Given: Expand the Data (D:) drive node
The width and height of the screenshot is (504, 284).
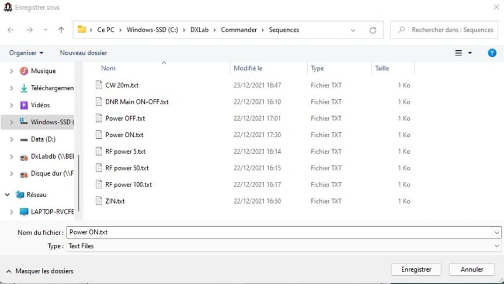Looking at the screenshot, I should [11, 139].
